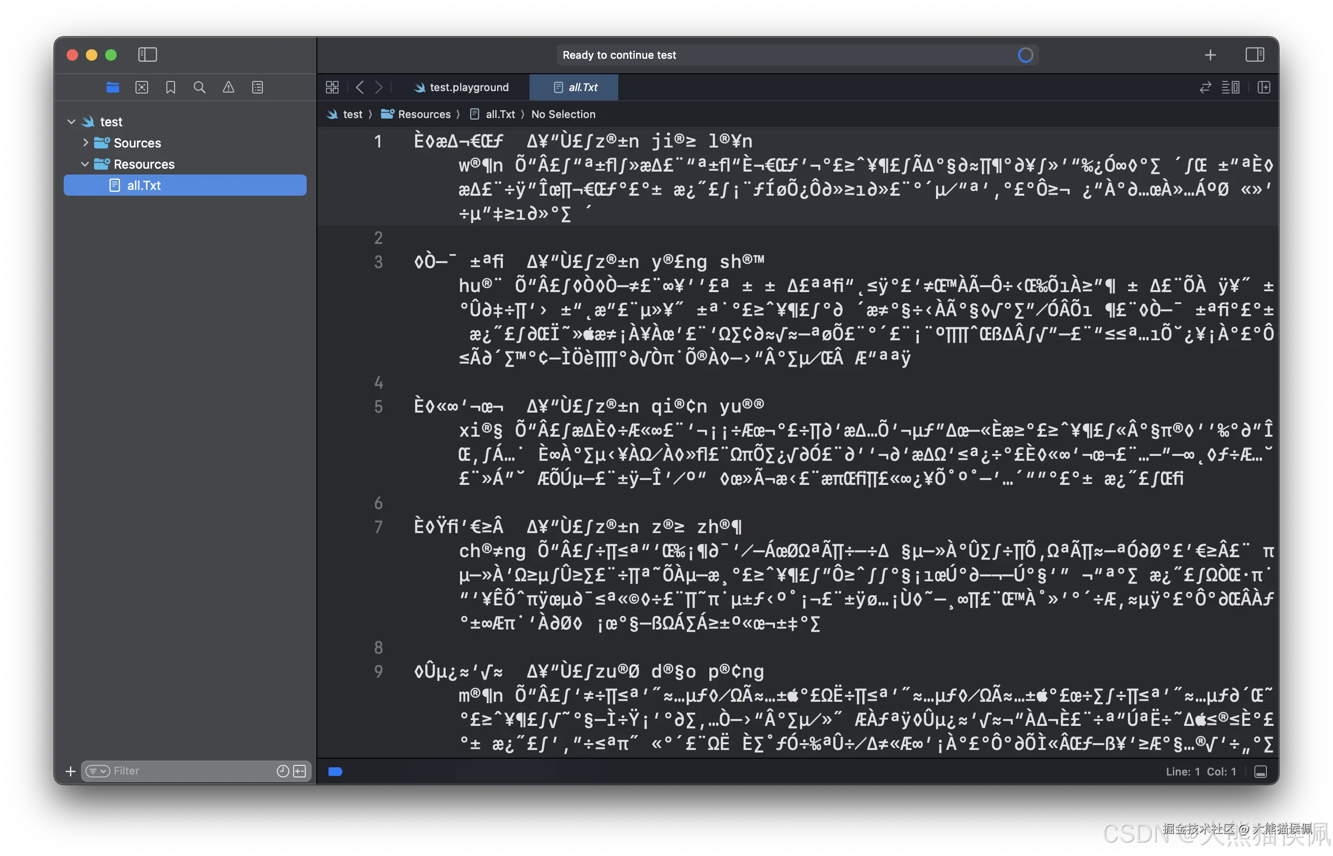This screenshot has height=856, width=1333.
Task: Click the related items grid icon
Action: [x=332, y=87]
